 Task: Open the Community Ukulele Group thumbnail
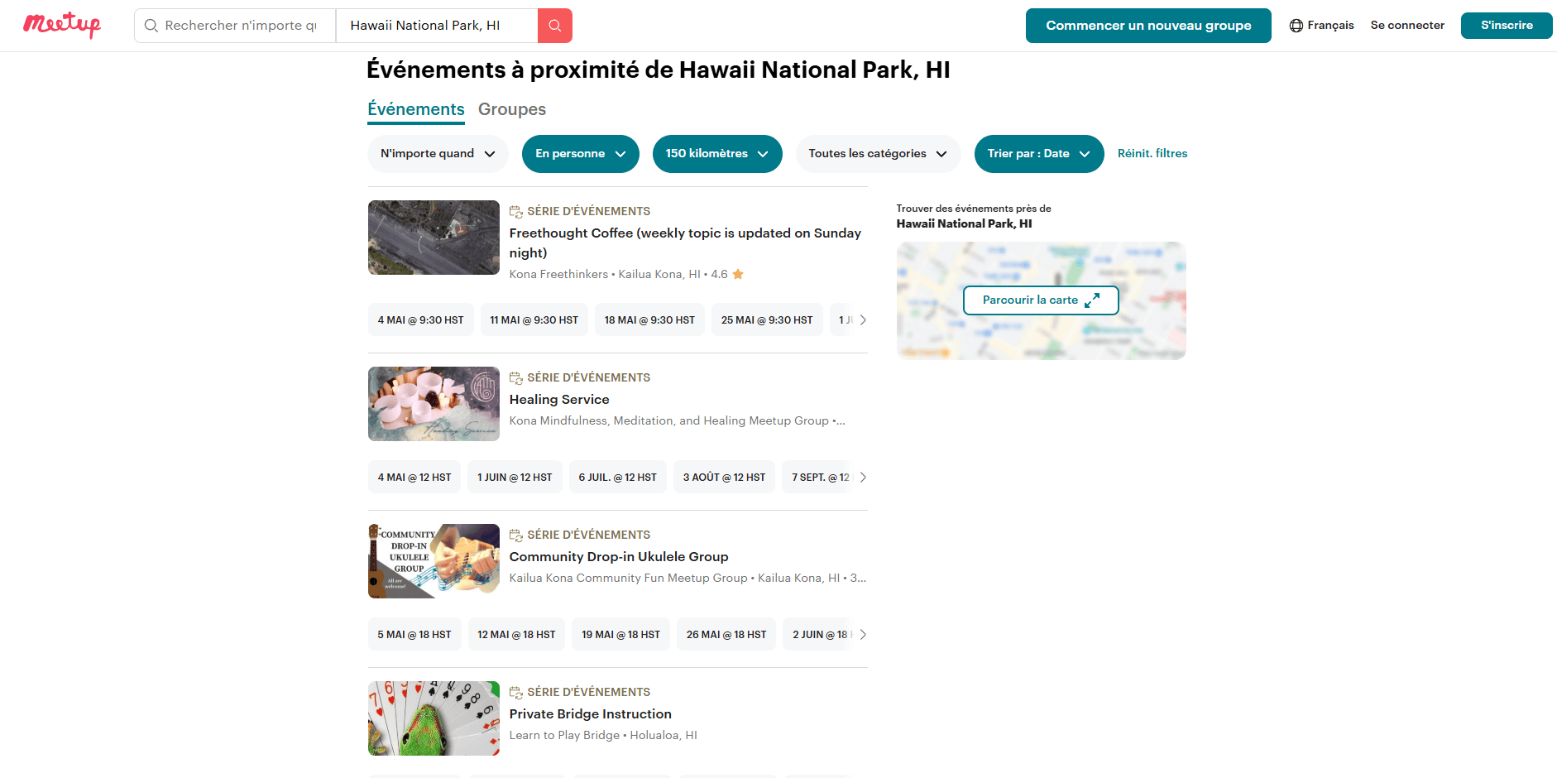tap(434, 561)
